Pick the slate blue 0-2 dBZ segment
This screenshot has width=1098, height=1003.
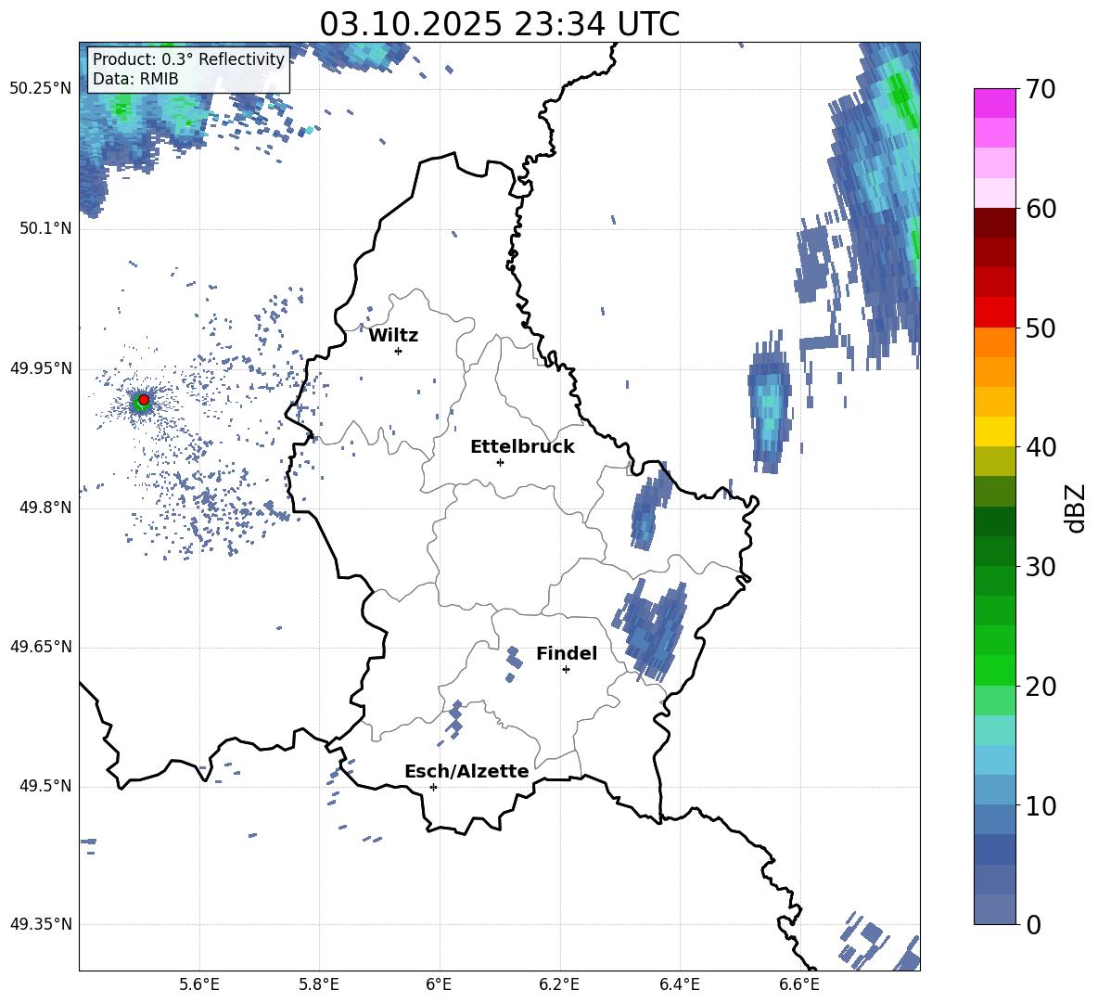[994, 909]
